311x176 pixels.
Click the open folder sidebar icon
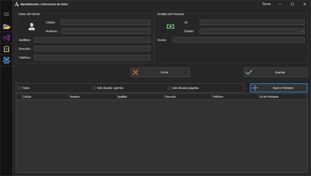[x=6, y=26]
